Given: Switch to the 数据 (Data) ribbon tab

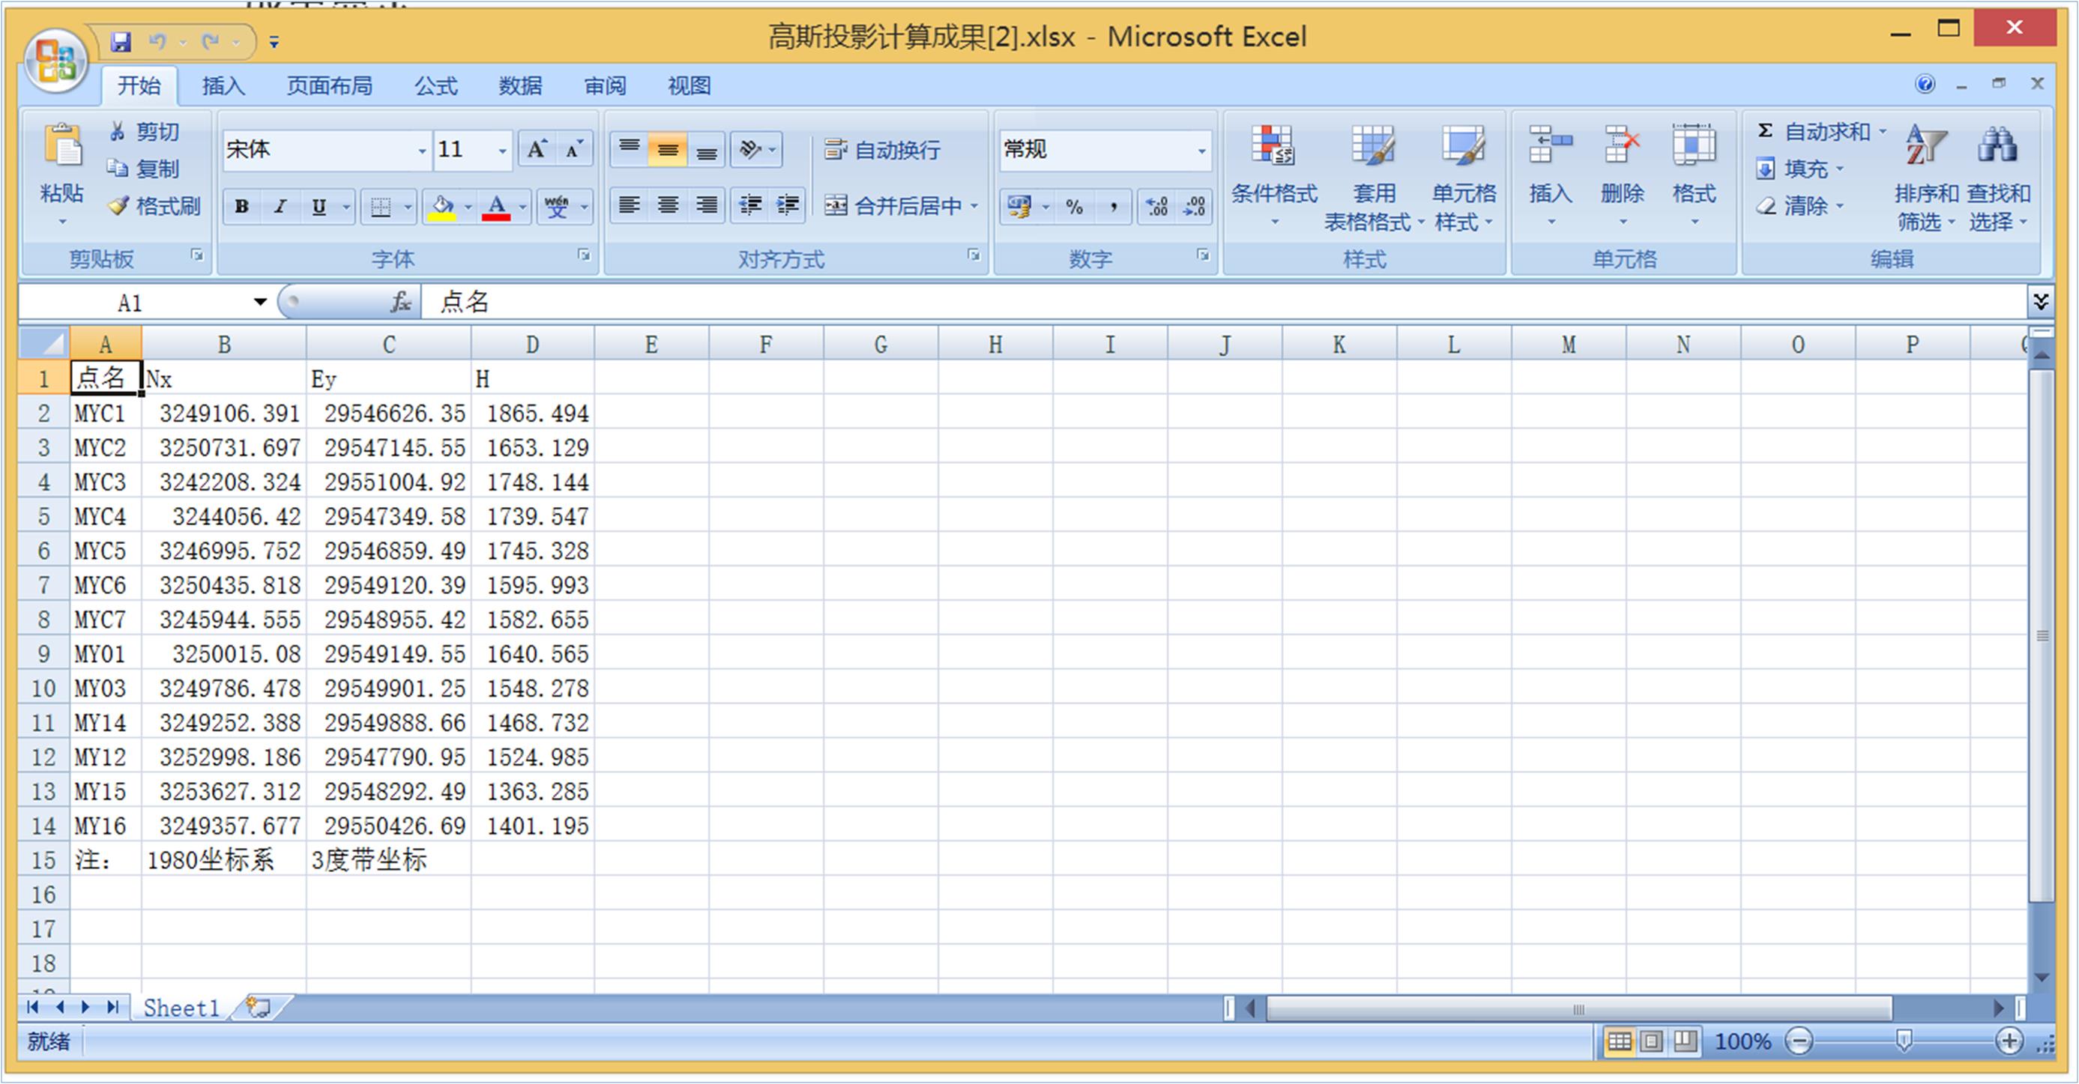Looking at the screenshot, I should pos(520,85).
